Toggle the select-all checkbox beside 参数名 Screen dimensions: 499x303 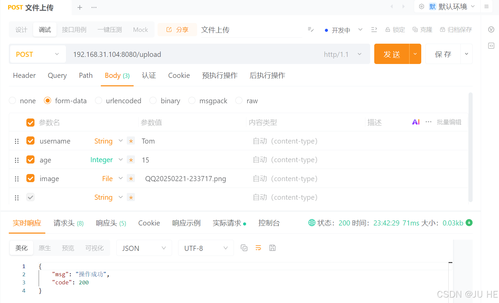click(30, 123)
